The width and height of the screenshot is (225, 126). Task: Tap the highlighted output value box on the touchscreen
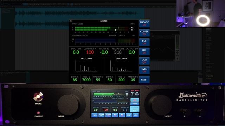click(135, 109)
